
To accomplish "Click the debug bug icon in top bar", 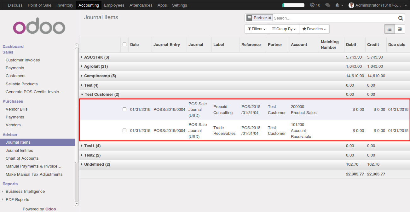I will point(337,5).
